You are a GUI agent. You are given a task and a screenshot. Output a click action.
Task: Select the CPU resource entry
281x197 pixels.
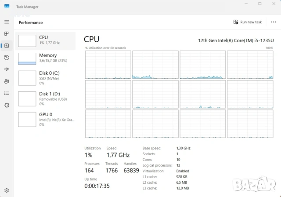click(46, 40)
